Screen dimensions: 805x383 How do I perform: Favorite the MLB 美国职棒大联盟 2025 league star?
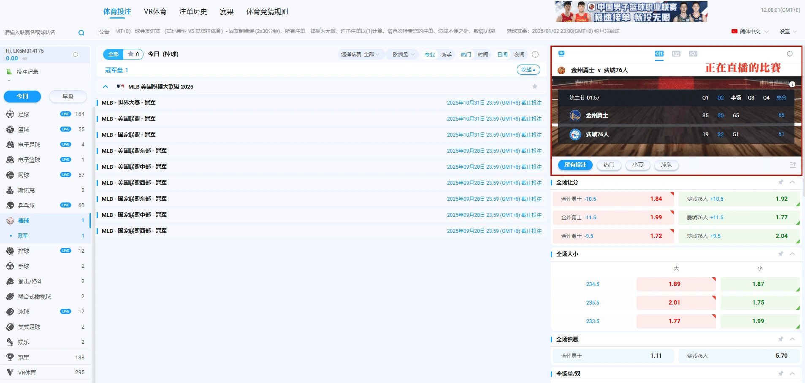pyautogui.click(x=534, y=86)
